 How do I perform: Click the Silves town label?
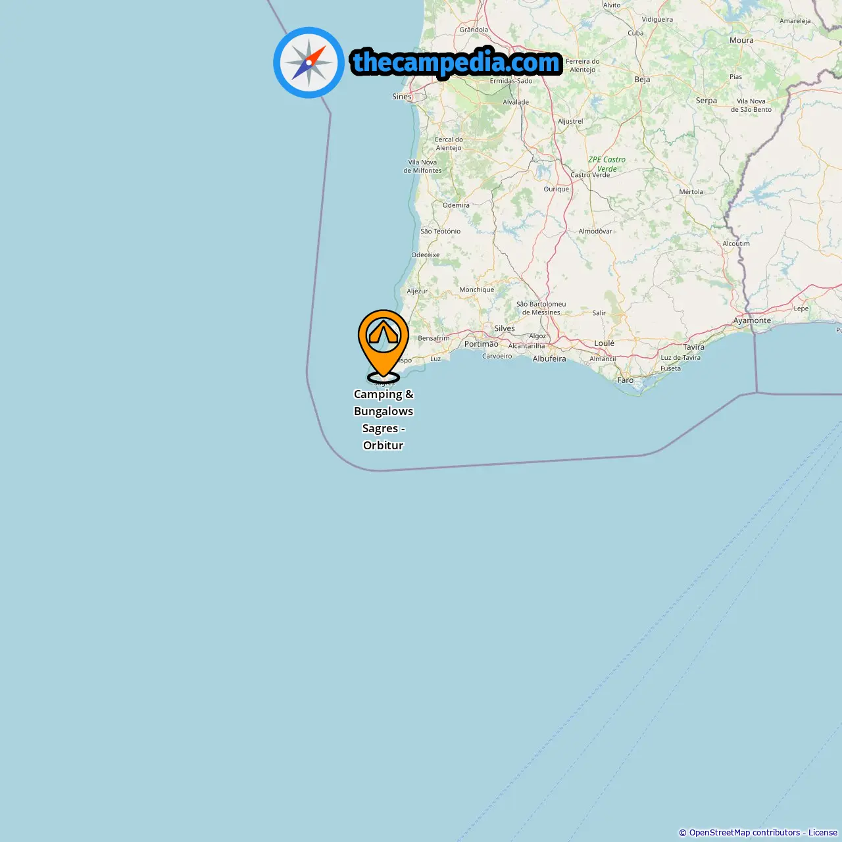point(505,328)
